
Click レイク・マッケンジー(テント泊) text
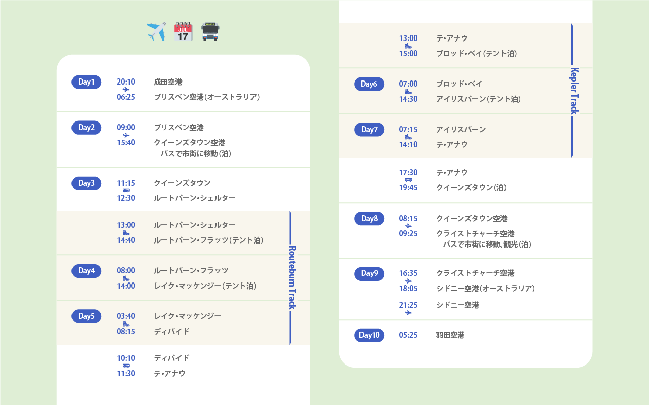click(x=205, y=286)
